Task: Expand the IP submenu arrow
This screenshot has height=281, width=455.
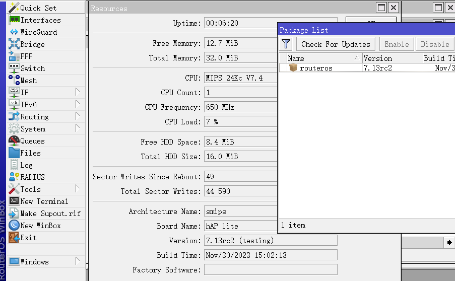Action: 78,92
